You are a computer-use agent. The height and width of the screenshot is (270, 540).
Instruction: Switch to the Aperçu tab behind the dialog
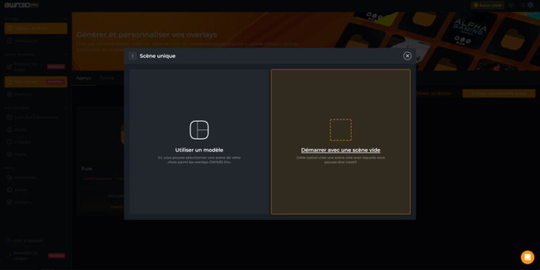click(x=84, y=78)
